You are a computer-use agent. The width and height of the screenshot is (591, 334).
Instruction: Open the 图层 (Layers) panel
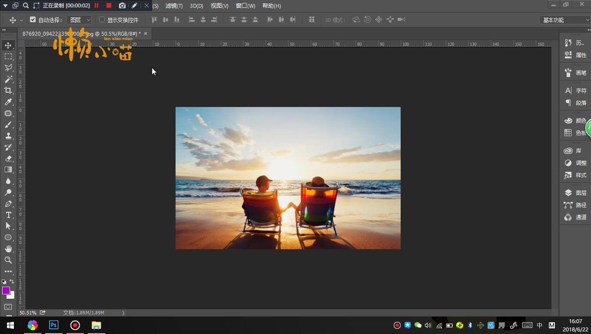(x=575, y=193)
